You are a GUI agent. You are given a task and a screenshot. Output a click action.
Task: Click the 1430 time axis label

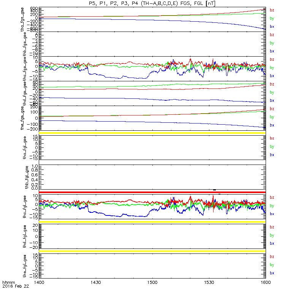(x=96, y=282)
